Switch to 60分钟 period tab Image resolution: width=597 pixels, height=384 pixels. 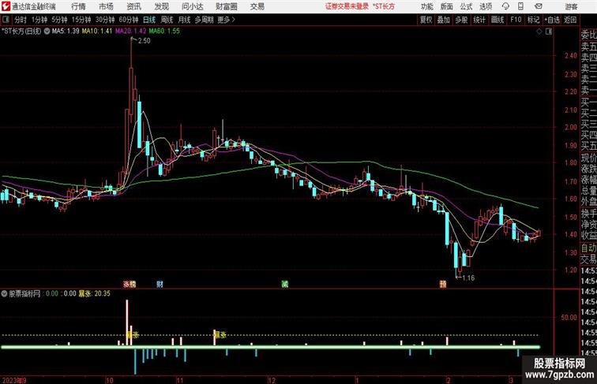(129, 20)
